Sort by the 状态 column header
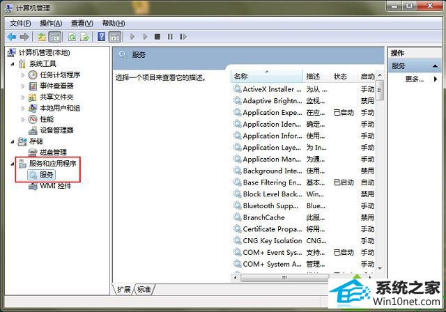 click(344, 77)
